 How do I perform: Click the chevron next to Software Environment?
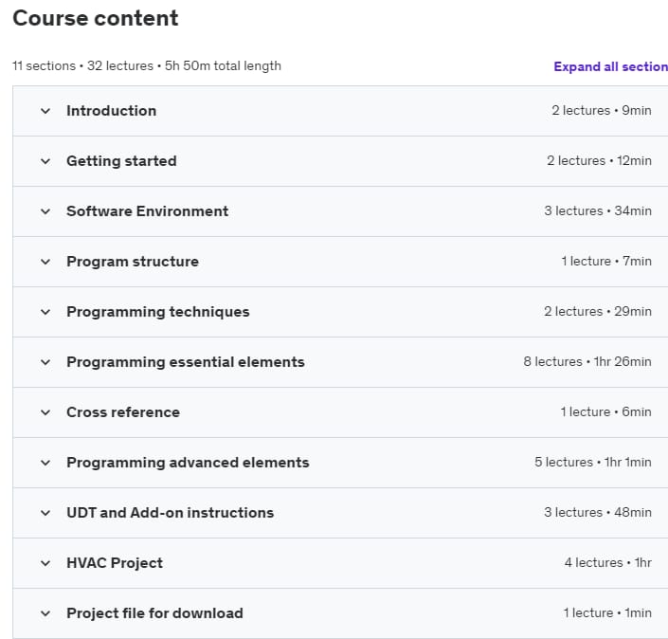tap(45, 211)
